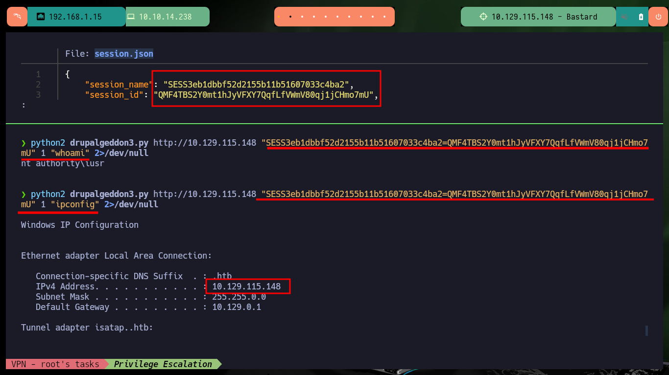This screenshot has height=375, width=669.
Task: Click the Subnet Mask label
Action: [63, 297]
